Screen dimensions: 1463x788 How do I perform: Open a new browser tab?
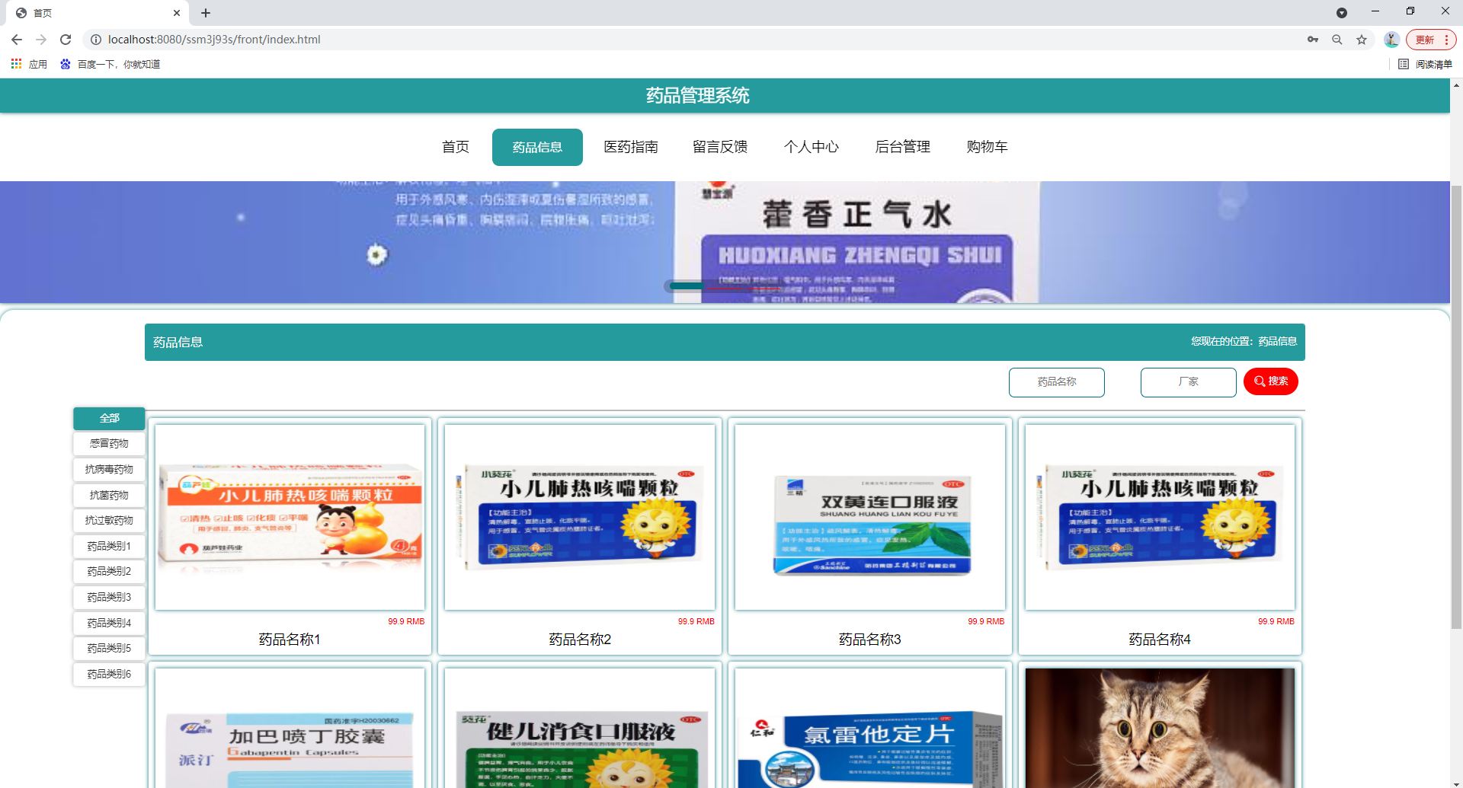[x=206, y=13]
